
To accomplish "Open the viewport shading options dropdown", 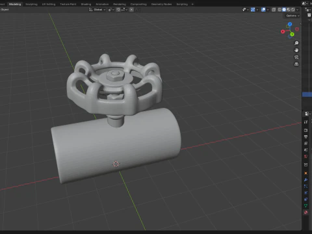I will pos(298,10).
